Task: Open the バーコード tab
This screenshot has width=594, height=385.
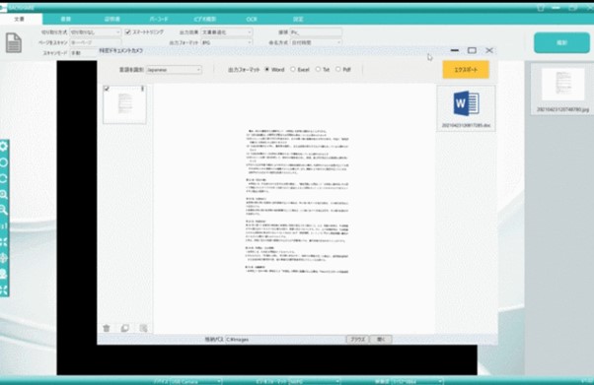Action: point(158,19)
